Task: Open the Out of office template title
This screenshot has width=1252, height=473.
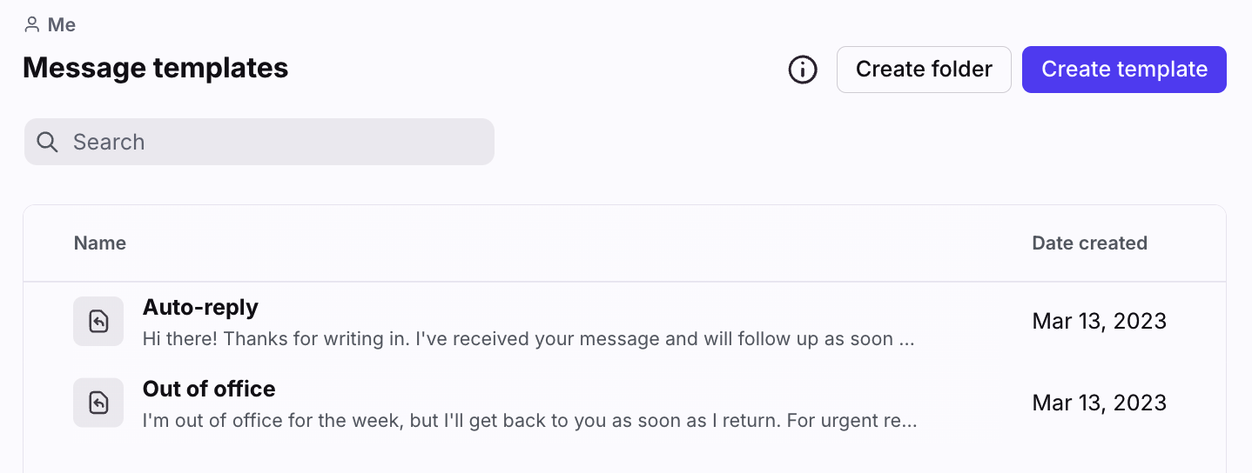Action: (x=209, y=389)
